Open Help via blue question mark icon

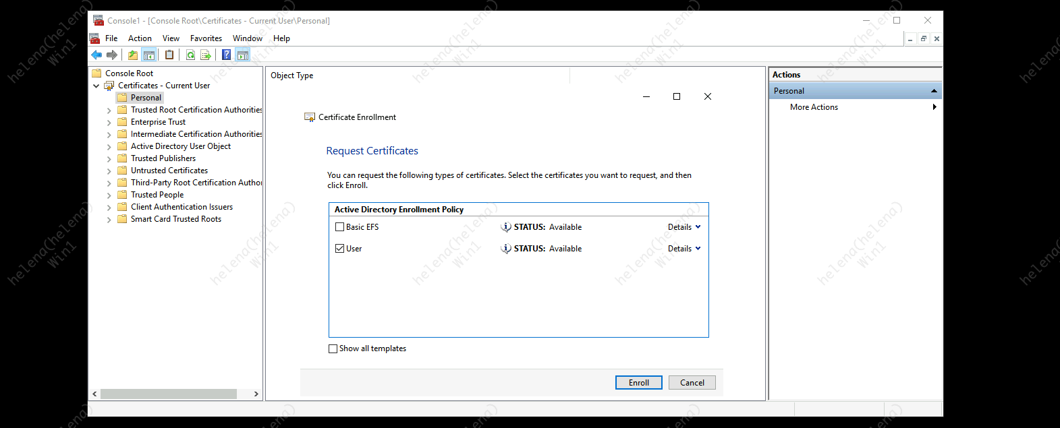(x=227, y=55)
